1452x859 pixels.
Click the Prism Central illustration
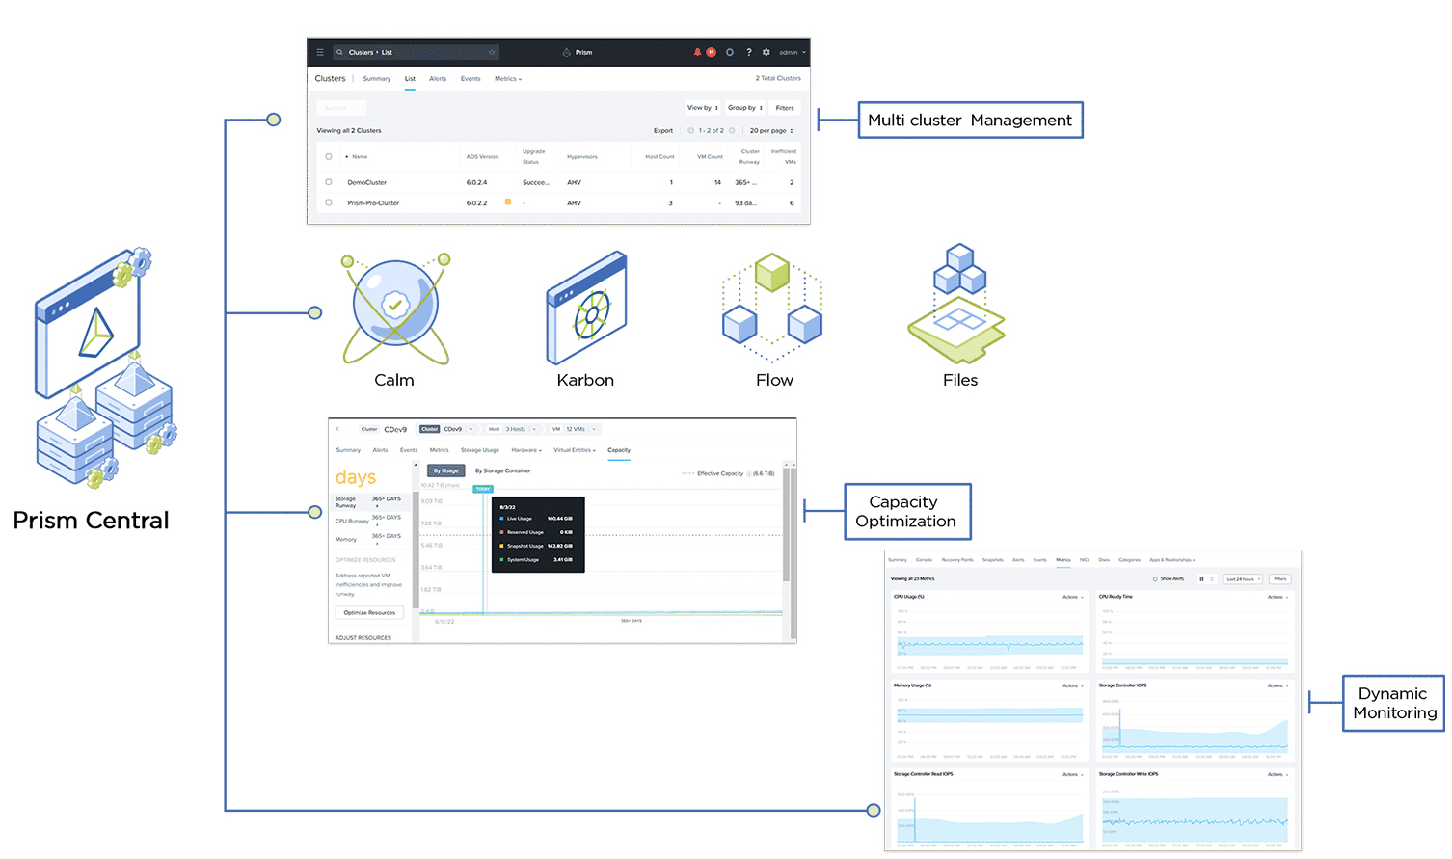pyautogui.click(x=106, y=366)
